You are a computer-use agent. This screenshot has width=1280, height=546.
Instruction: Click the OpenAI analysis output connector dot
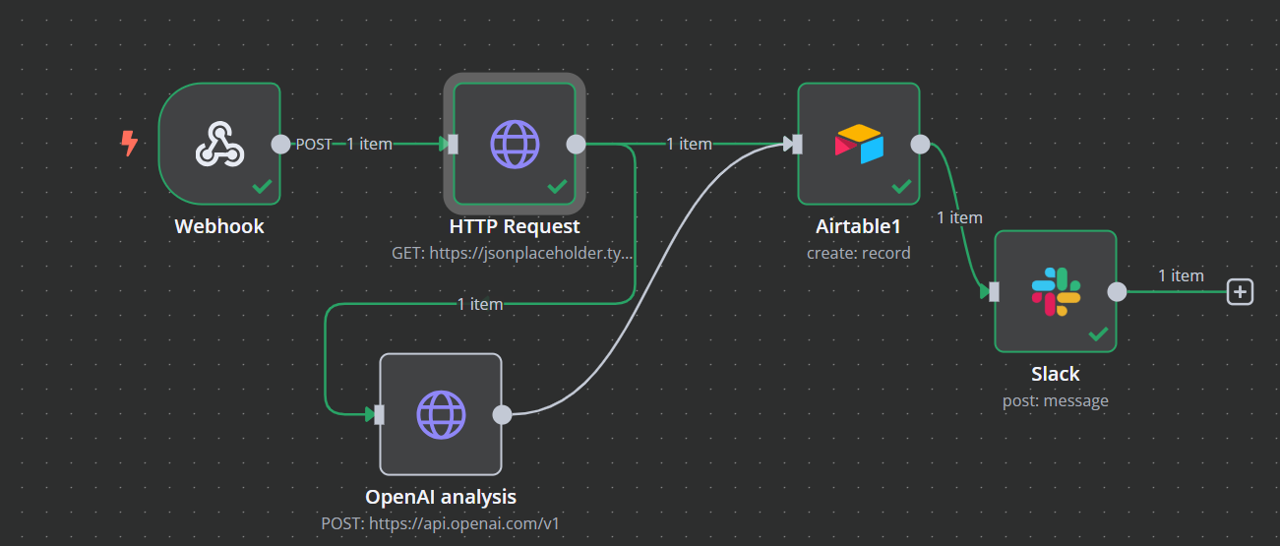tap(502, 414)
